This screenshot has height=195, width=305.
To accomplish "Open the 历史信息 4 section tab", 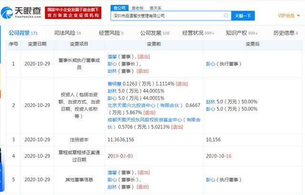I will tap(285, 33).
